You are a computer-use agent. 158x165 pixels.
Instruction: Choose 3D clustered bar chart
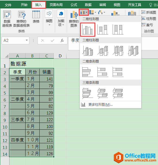pos(88,93)
